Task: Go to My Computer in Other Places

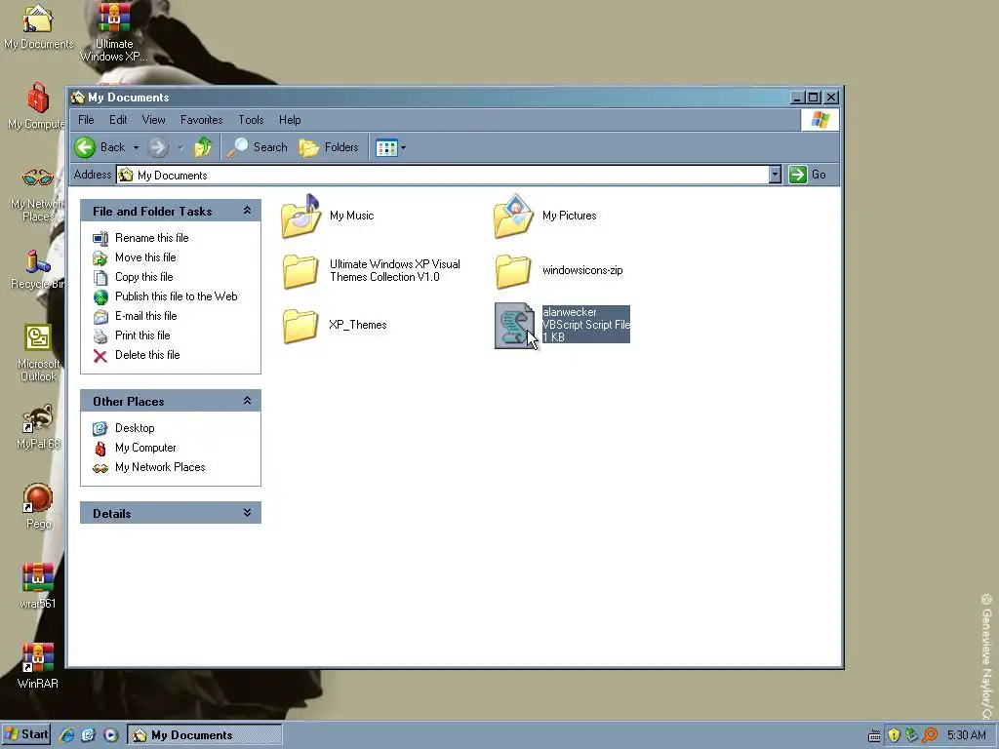Action: pos(145,448)
